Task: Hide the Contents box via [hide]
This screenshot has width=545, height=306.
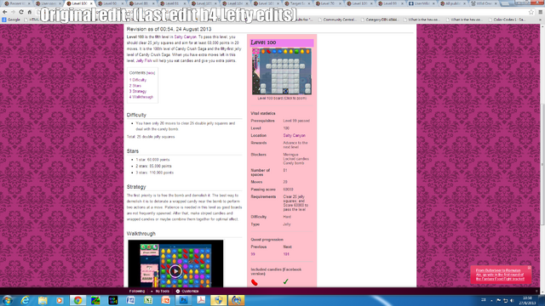Action: pos(151,73)
